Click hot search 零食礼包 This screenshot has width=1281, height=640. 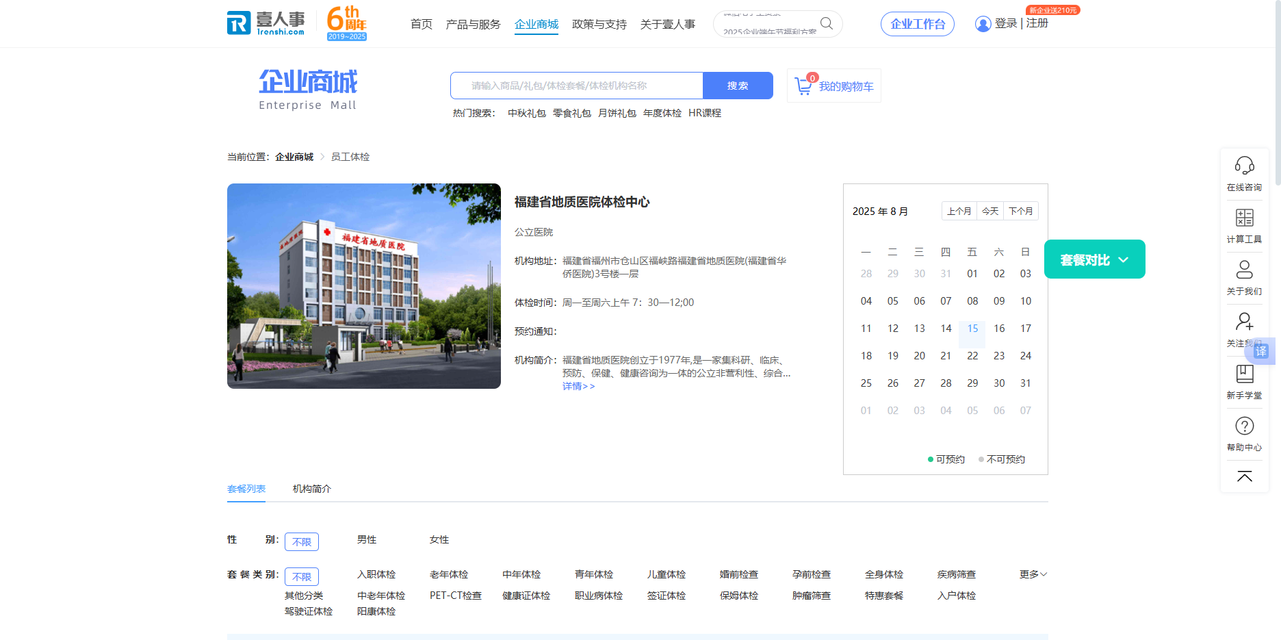click(x=572, y=113)
